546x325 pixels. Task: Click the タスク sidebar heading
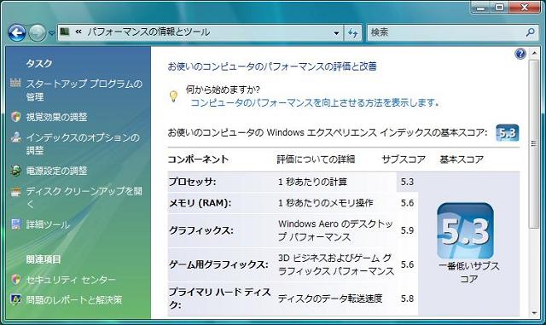(x=39, y=63)
